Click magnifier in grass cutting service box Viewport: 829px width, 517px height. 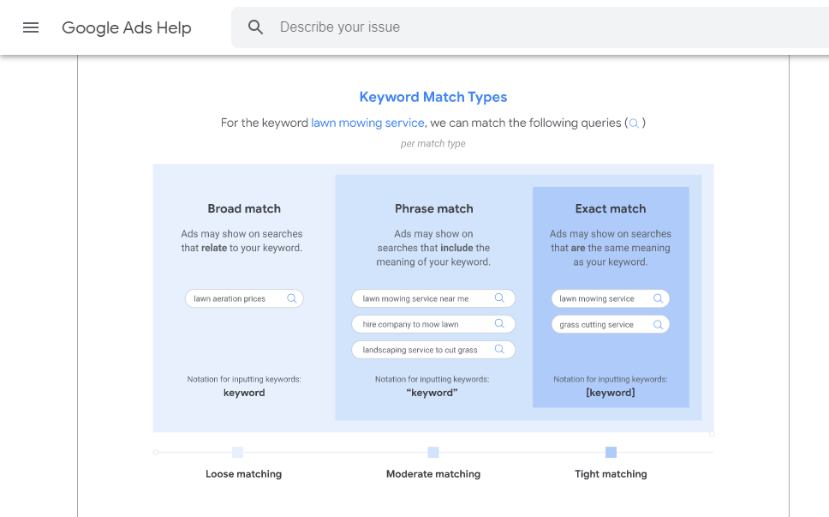pos(658,324)
